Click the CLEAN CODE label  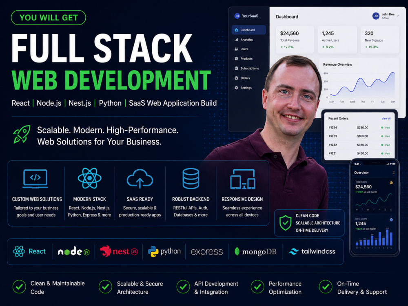(x=307, y=216)
